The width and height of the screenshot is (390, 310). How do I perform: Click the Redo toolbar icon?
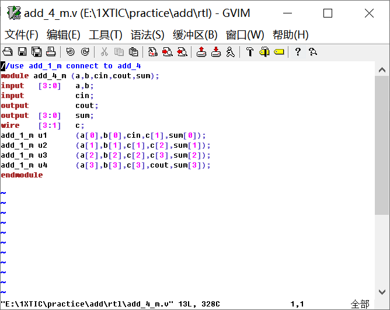(x=85, y=52)
